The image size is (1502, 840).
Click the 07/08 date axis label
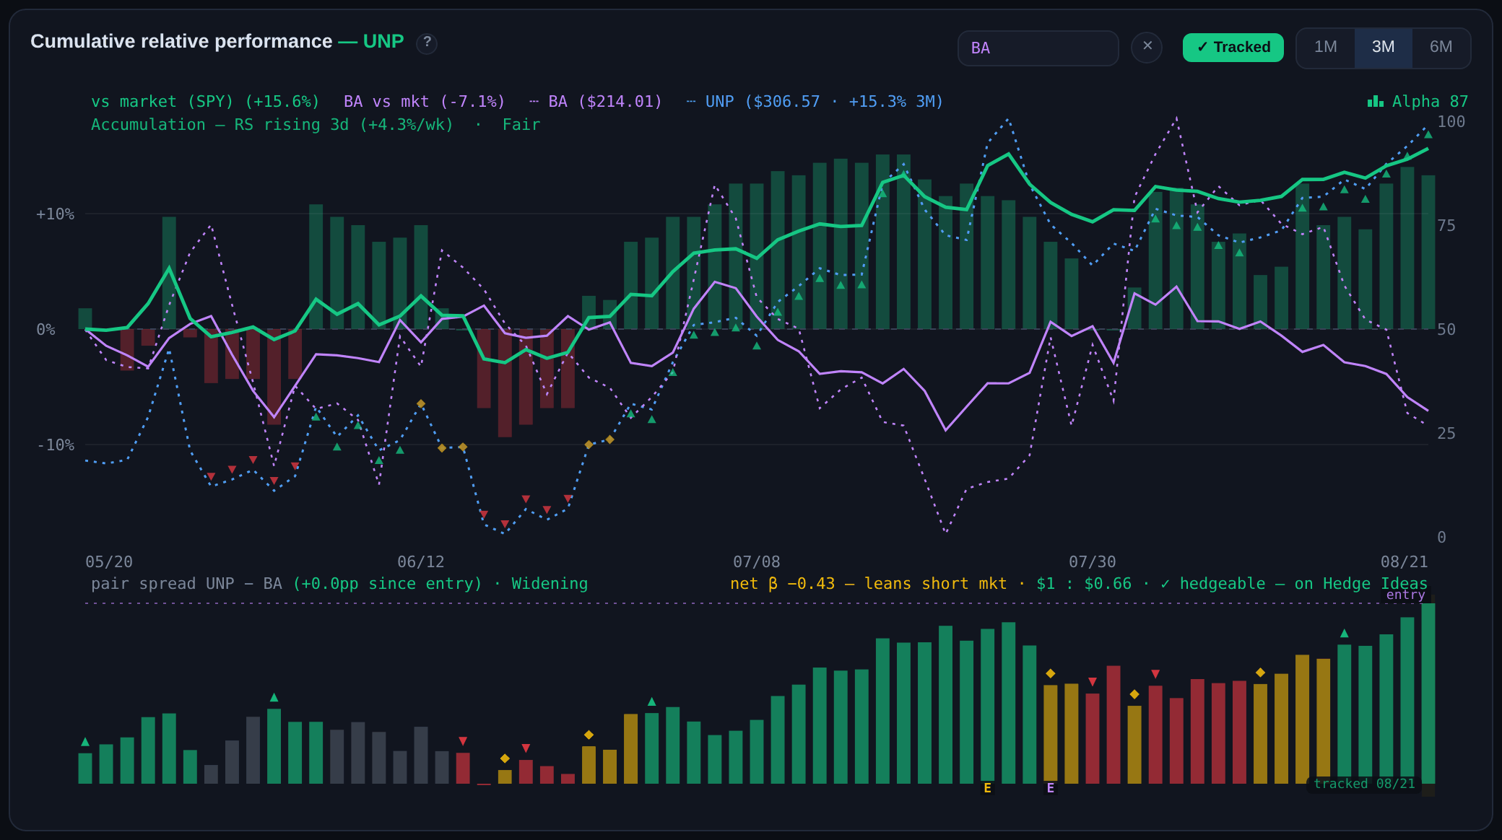point(757,562)
